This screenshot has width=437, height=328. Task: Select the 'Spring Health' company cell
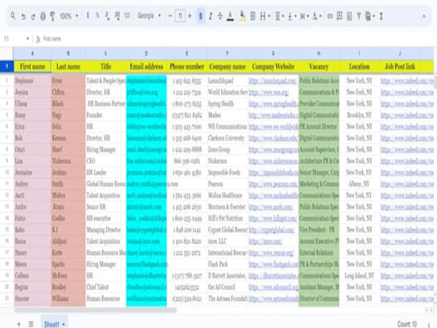(227, 104)
